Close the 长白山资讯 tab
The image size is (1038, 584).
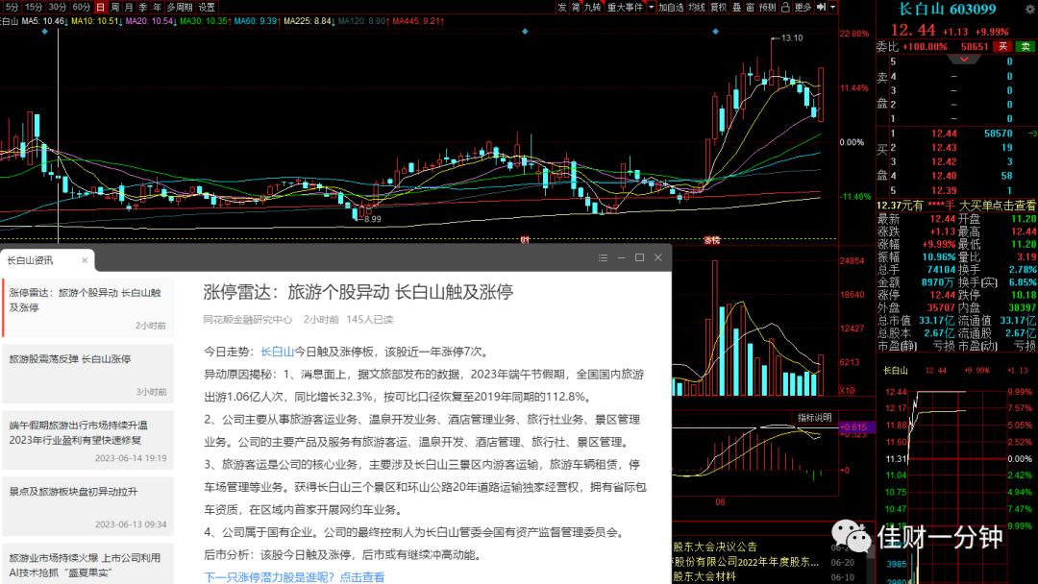click(84, 260)
